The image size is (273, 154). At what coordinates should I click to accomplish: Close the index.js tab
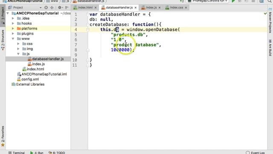pyautogui.click(x=160, y=8)
